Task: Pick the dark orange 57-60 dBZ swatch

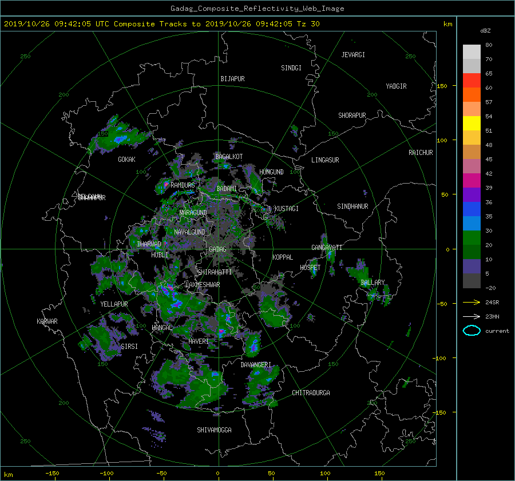Action: (472, 94)
